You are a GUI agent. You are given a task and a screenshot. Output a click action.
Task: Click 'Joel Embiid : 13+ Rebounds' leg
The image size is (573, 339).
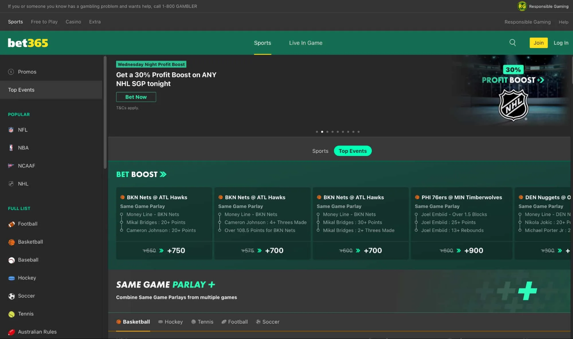(x=452, y=230)
